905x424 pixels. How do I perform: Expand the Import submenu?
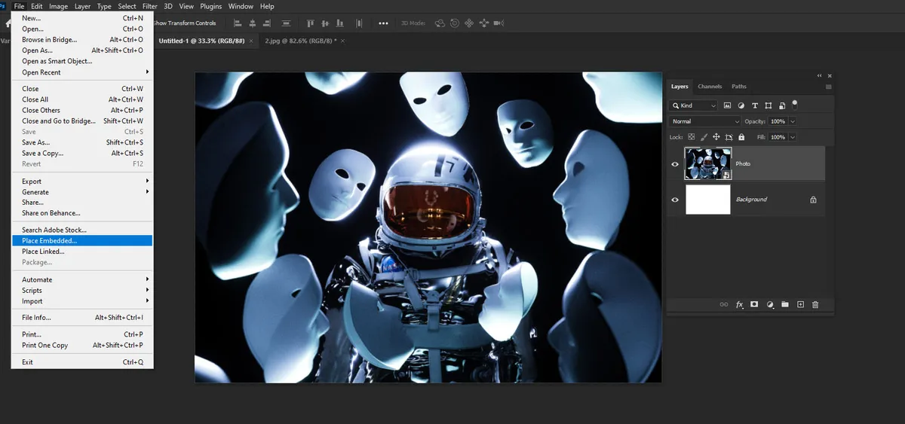pyautogui.click(x=82, y=301)
